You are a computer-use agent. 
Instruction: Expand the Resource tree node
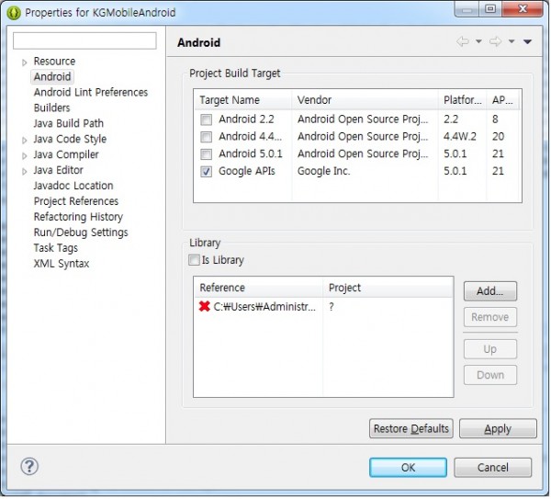24,62
